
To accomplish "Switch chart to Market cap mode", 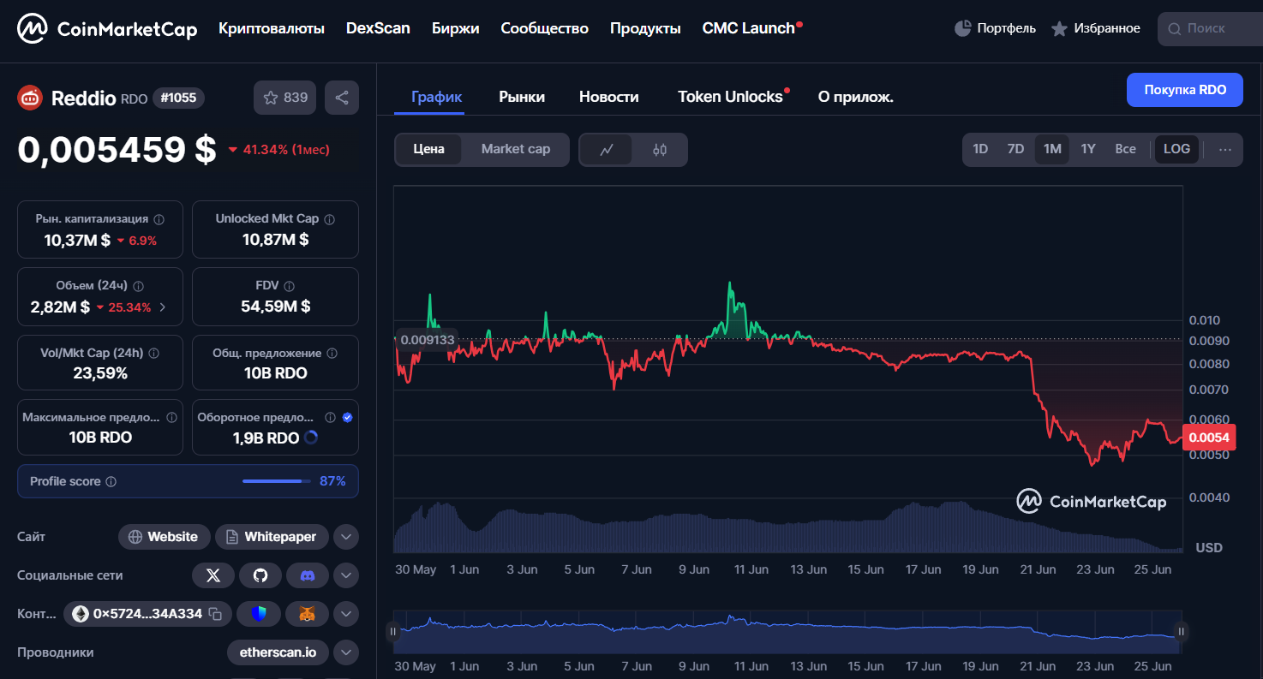I will 515,149.
